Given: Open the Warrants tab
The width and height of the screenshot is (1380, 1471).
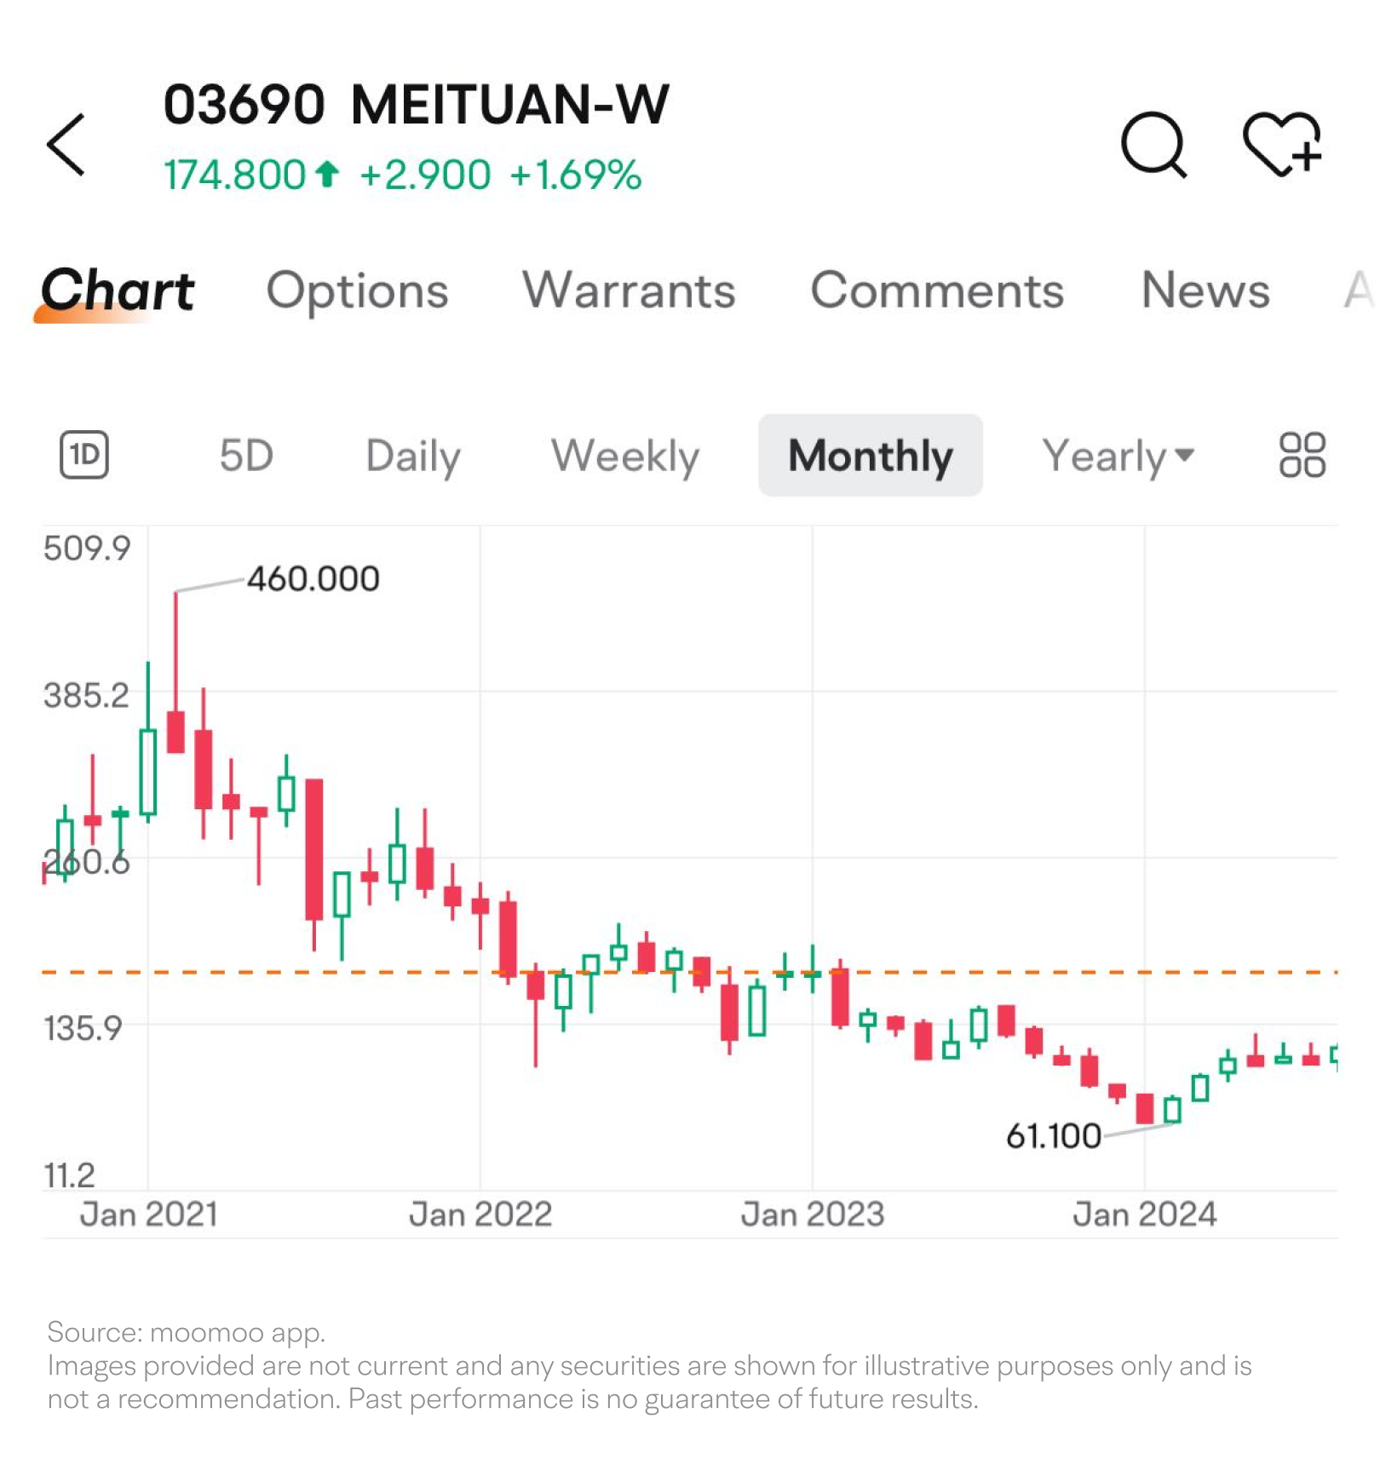Looking at the screenshot, I should [629, 291].
